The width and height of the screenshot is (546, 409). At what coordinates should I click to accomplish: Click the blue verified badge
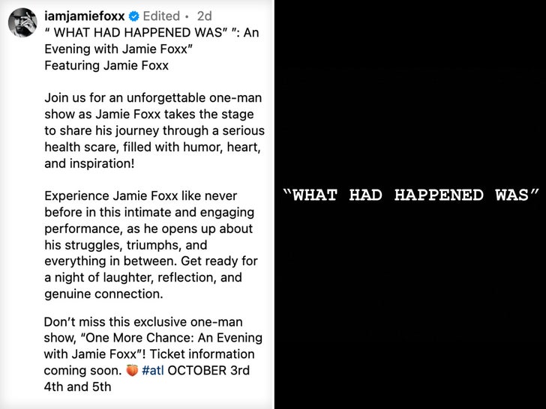click(x=133, y=16)
